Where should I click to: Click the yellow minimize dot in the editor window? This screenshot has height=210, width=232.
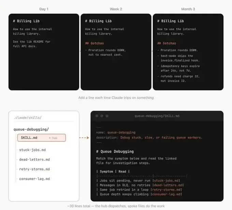pos(102,116)
